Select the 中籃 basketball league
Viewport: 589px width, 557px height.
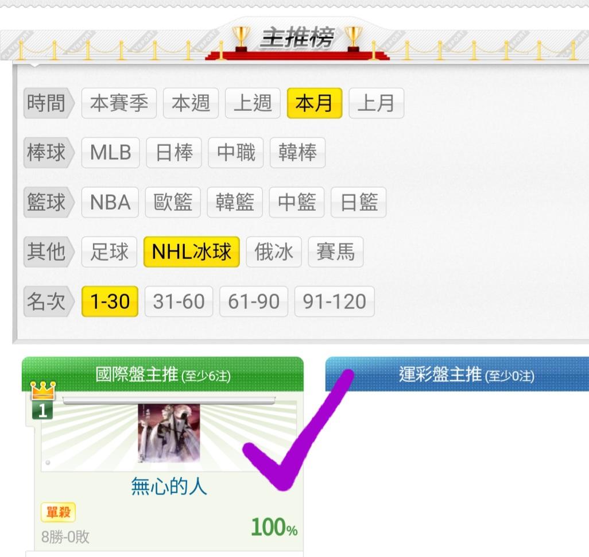pyautogui.click(x=297, y=202)
